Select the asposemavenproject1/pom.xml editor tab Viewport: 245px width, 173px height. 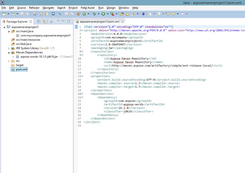pyautogui.click(x=100, y=22)
